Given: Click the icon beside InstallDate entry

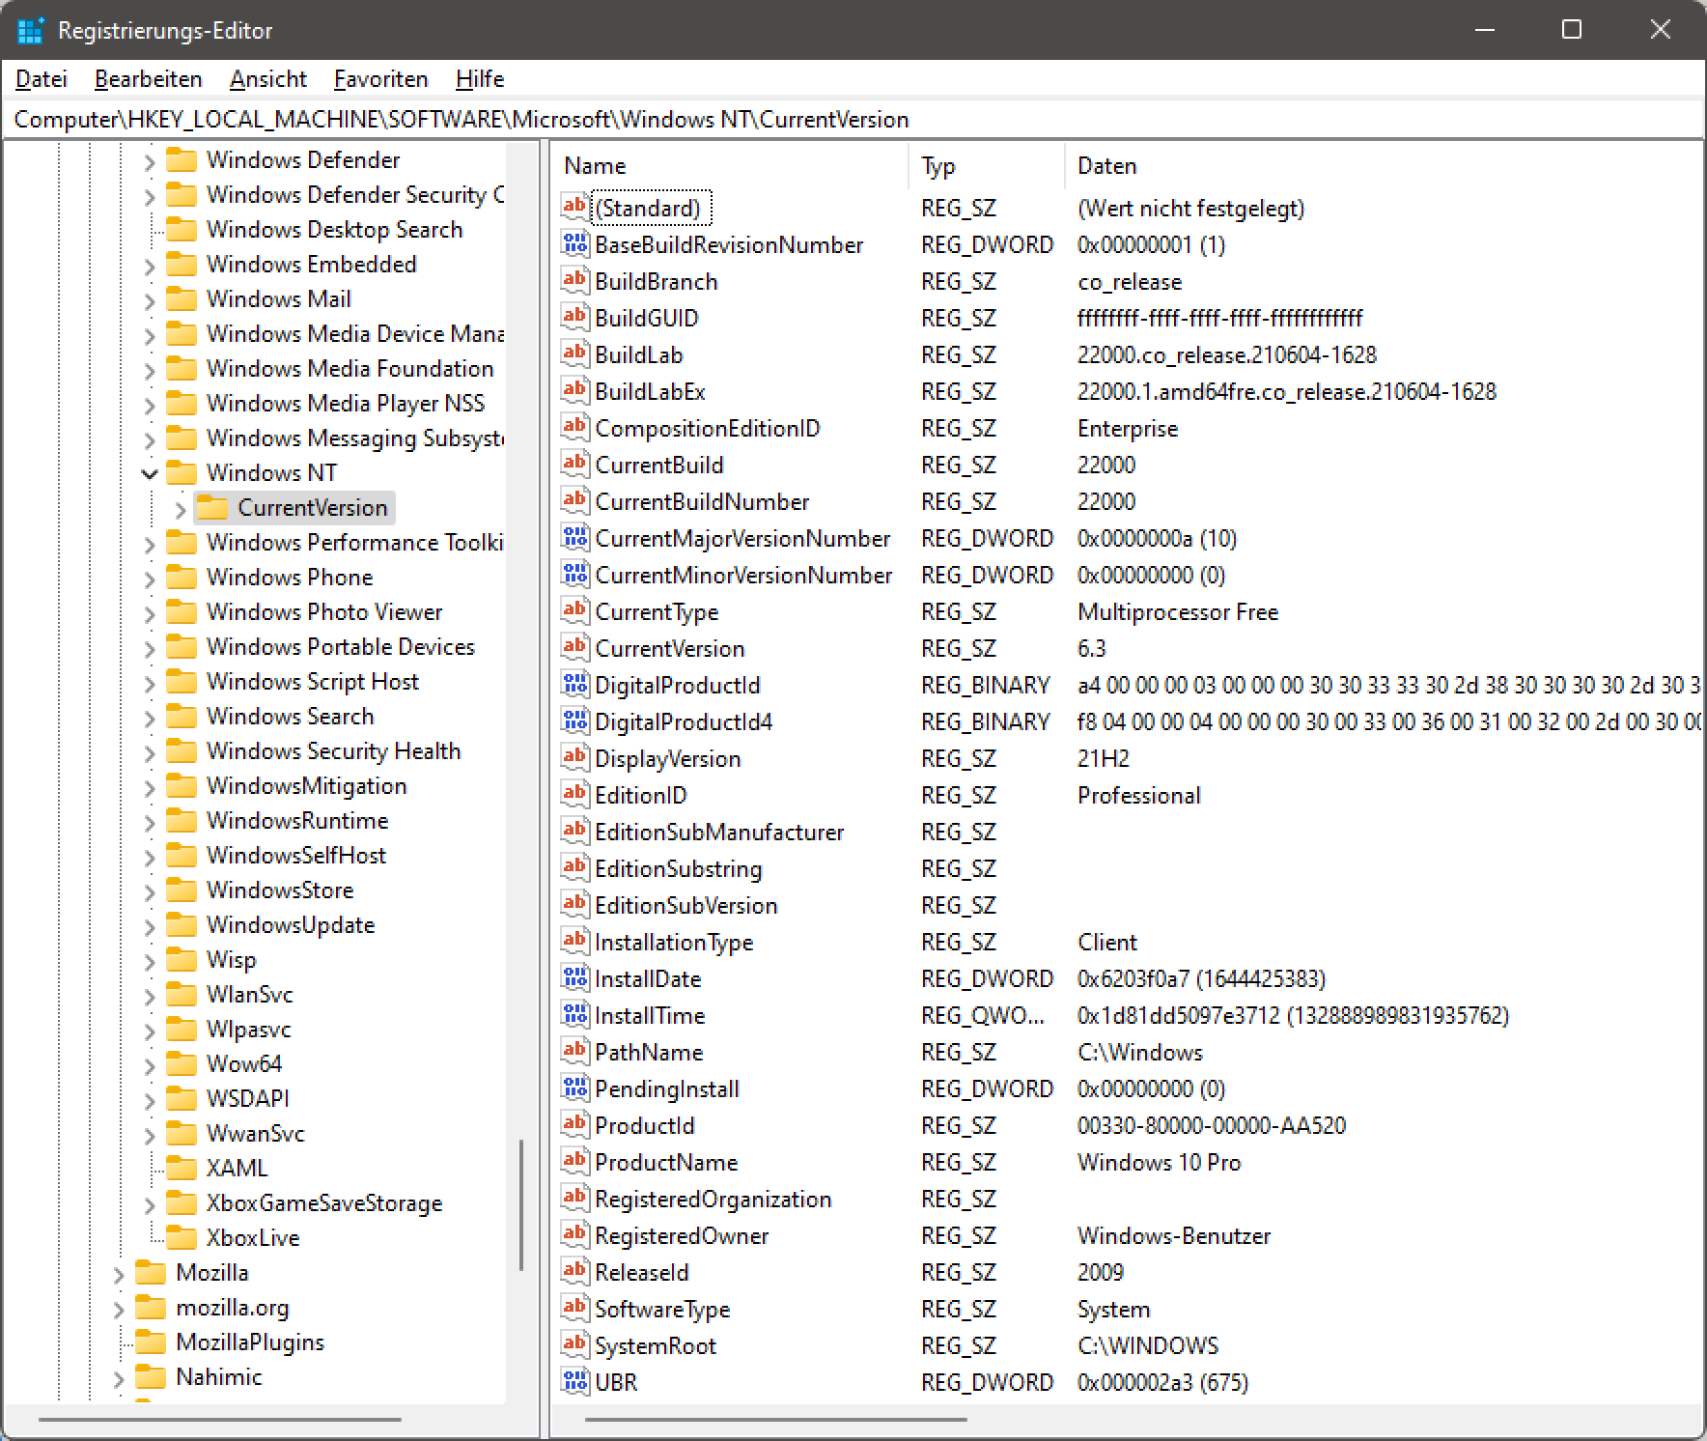Looking at the screenshot, I should pyautogui.click(x=574, y=977).
